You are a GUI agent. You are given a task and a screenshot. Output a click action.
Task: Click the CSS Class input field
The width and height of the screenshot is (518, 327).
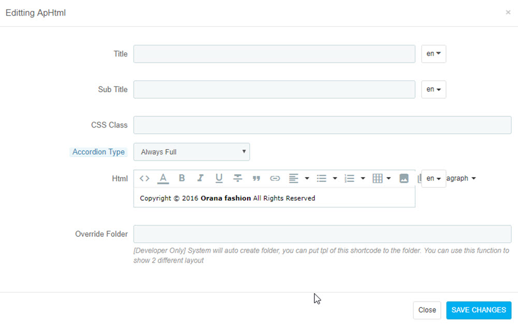322,125
